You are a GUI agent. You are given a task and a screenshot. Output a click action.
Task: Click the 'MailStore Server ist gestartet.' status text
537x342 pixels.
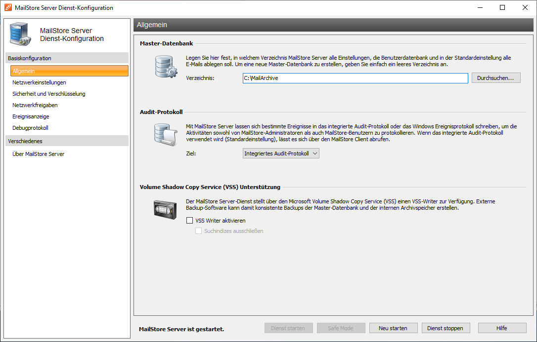(x=181, y=329)
